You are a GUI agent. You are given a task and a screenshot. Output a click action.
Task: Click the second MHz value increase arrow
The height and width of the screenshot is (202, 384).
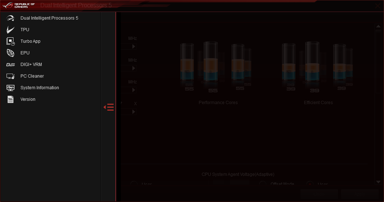click(134, 68)
